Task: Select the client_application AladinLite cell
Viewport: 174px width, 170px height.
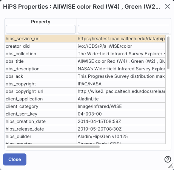Action: click(x=121, y=99)
